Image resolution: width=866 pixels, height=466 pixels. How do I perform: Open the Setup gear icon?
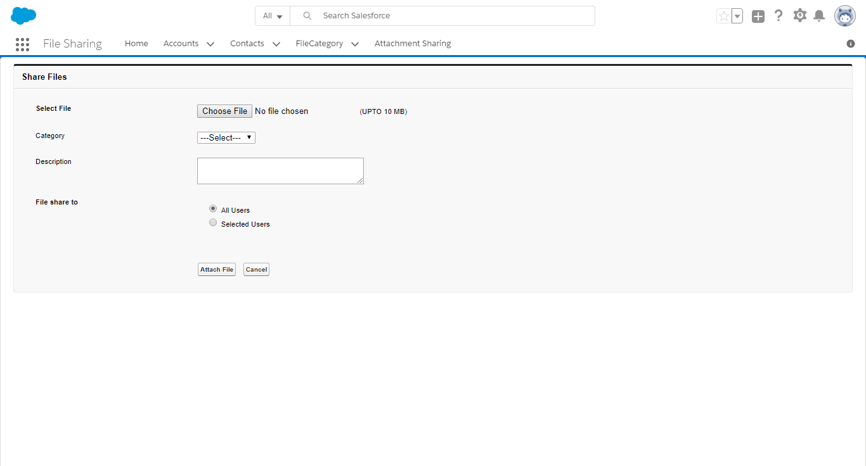[x=799, y=16]
